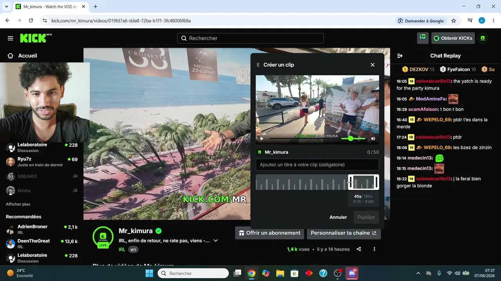Bookmark this page with the star
Screen dimensions: 501x281
454,21
